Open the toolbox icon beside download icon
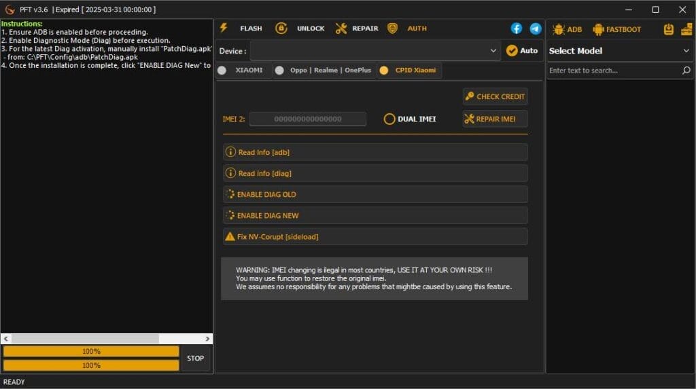The image size is (696, 389). tap(686, 29)
